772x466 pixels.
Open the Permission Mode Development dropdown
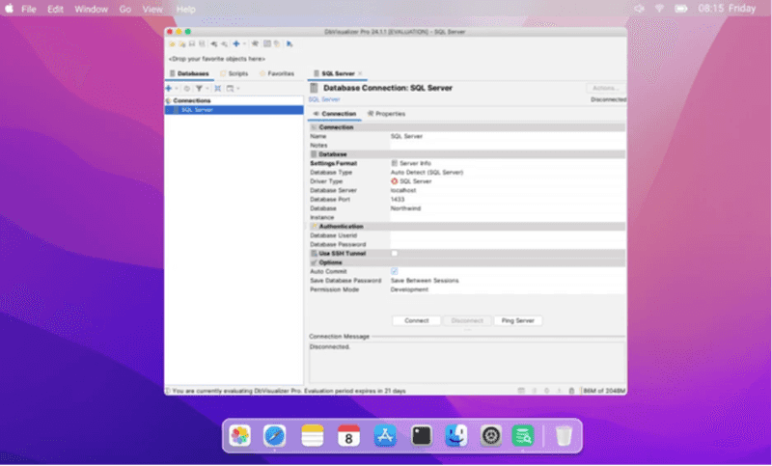click(x=508, y=289)
